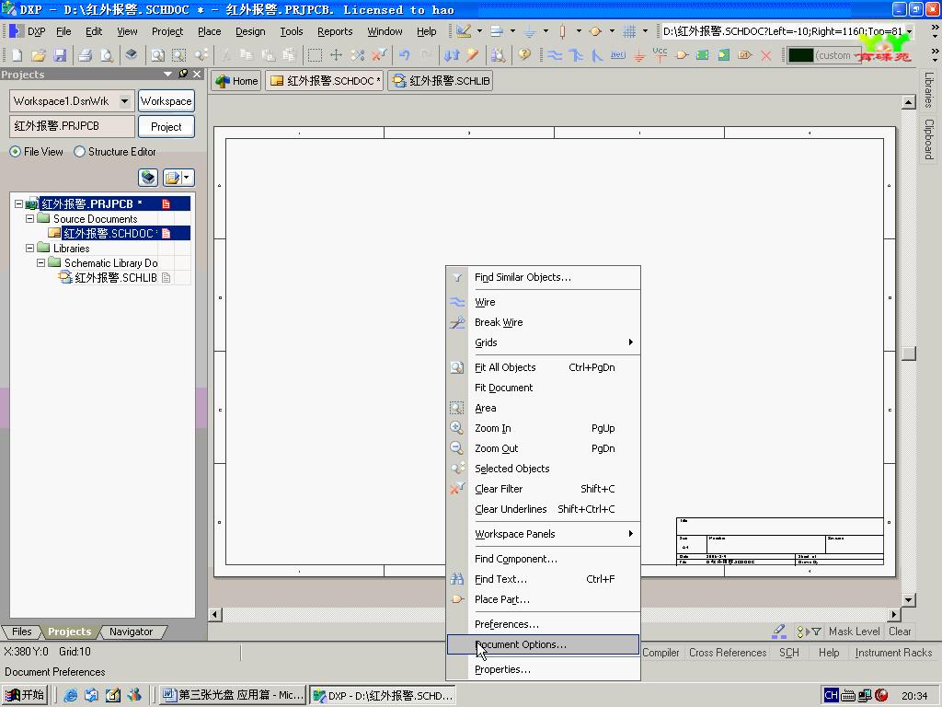The image size is (942, 707).
Task: Click the SCH status bar button
Action: (x=788, y=653)
